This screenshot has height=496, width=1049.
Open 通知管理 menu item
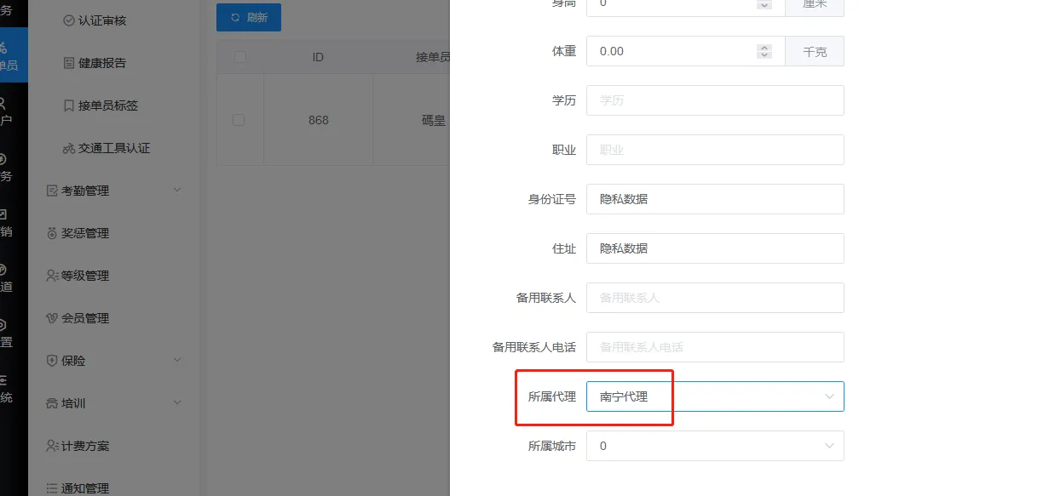[84, 488]
